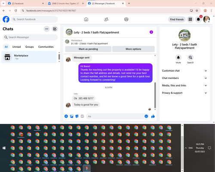This screenshot has width=215, height=172.
Task: Click the purple conversation information icon
Action: click(x=151, y=32)
